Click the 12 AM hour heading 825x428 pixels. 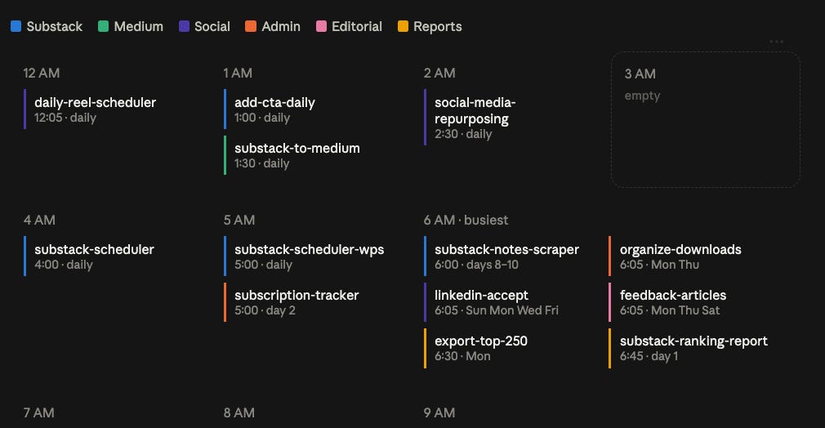[x=42, y=74]
